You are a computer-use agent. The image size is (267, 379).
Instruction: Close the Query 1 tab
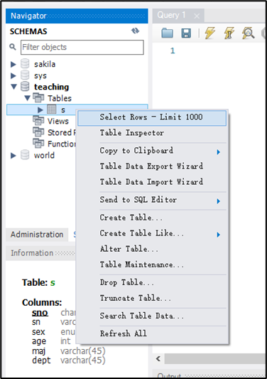click(197, 16)
